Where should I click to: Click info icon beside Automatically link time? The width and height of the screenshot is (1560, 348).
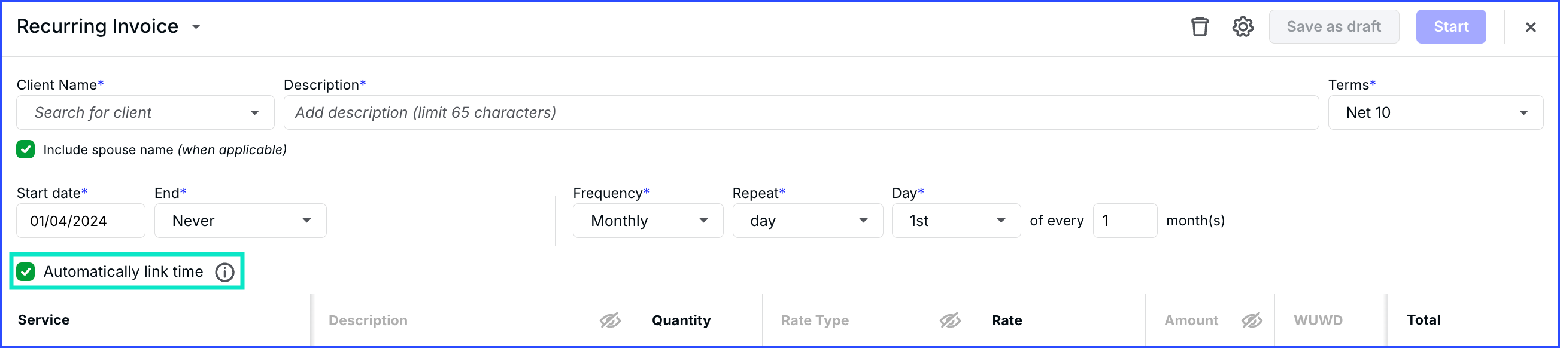[224, 272]
